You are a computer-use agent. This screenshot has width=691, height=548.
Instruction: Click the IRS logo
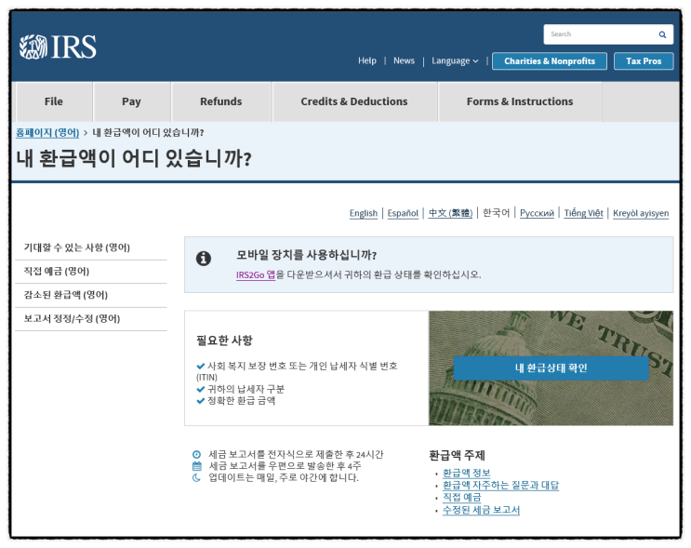(58, 47)
